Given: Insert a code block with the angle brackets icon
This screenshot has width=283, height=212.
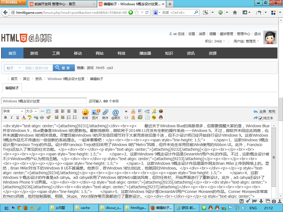Looking at the screenshot, I should tap(126, 118).
